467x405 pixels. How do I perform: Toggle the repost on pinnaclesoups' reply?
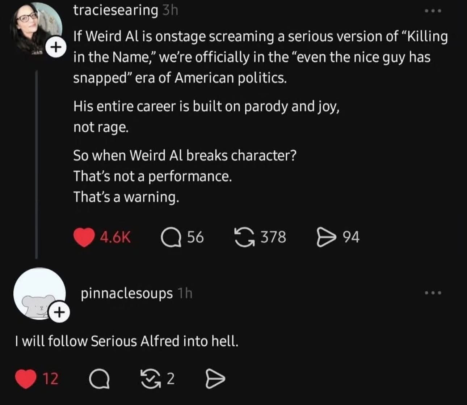[149, 379]
